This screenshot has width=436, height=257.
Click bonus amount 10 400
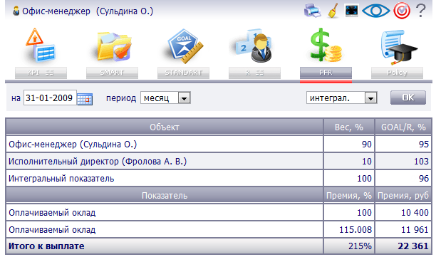[415, 213]
